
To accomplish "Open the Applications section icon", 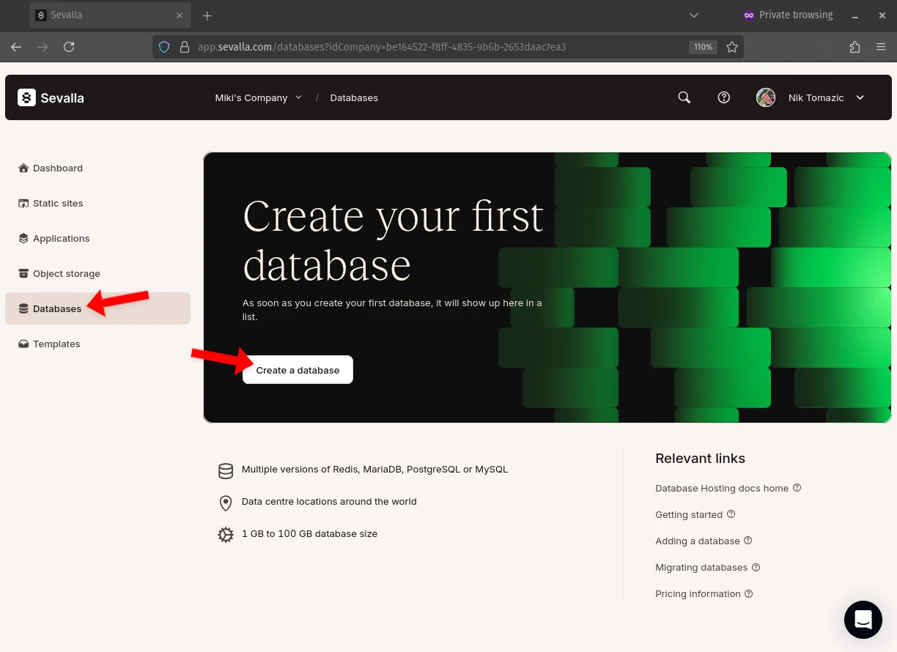I will [x=23, y=238].
